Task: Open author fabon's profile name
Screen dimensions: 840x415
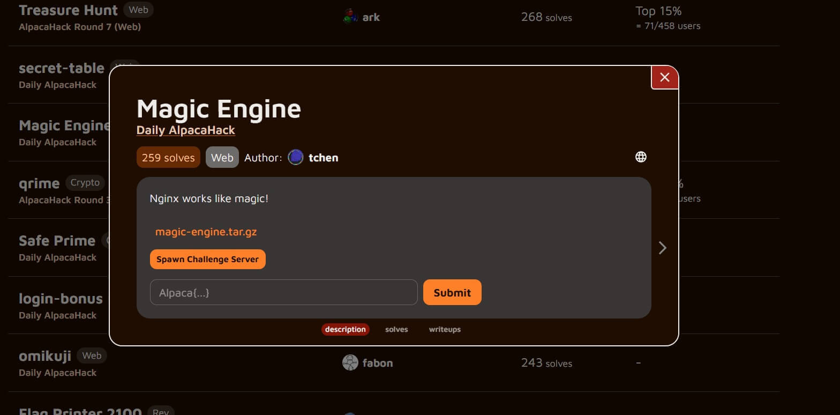Action: (x=378, y=363)
